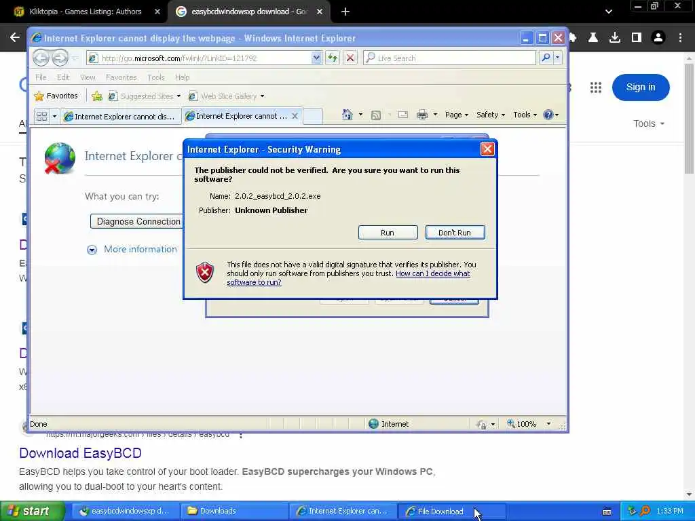Close the easybcdwindowsxp download Chrome tab
The height and width of the screenshot is (521, 695).
320,12
